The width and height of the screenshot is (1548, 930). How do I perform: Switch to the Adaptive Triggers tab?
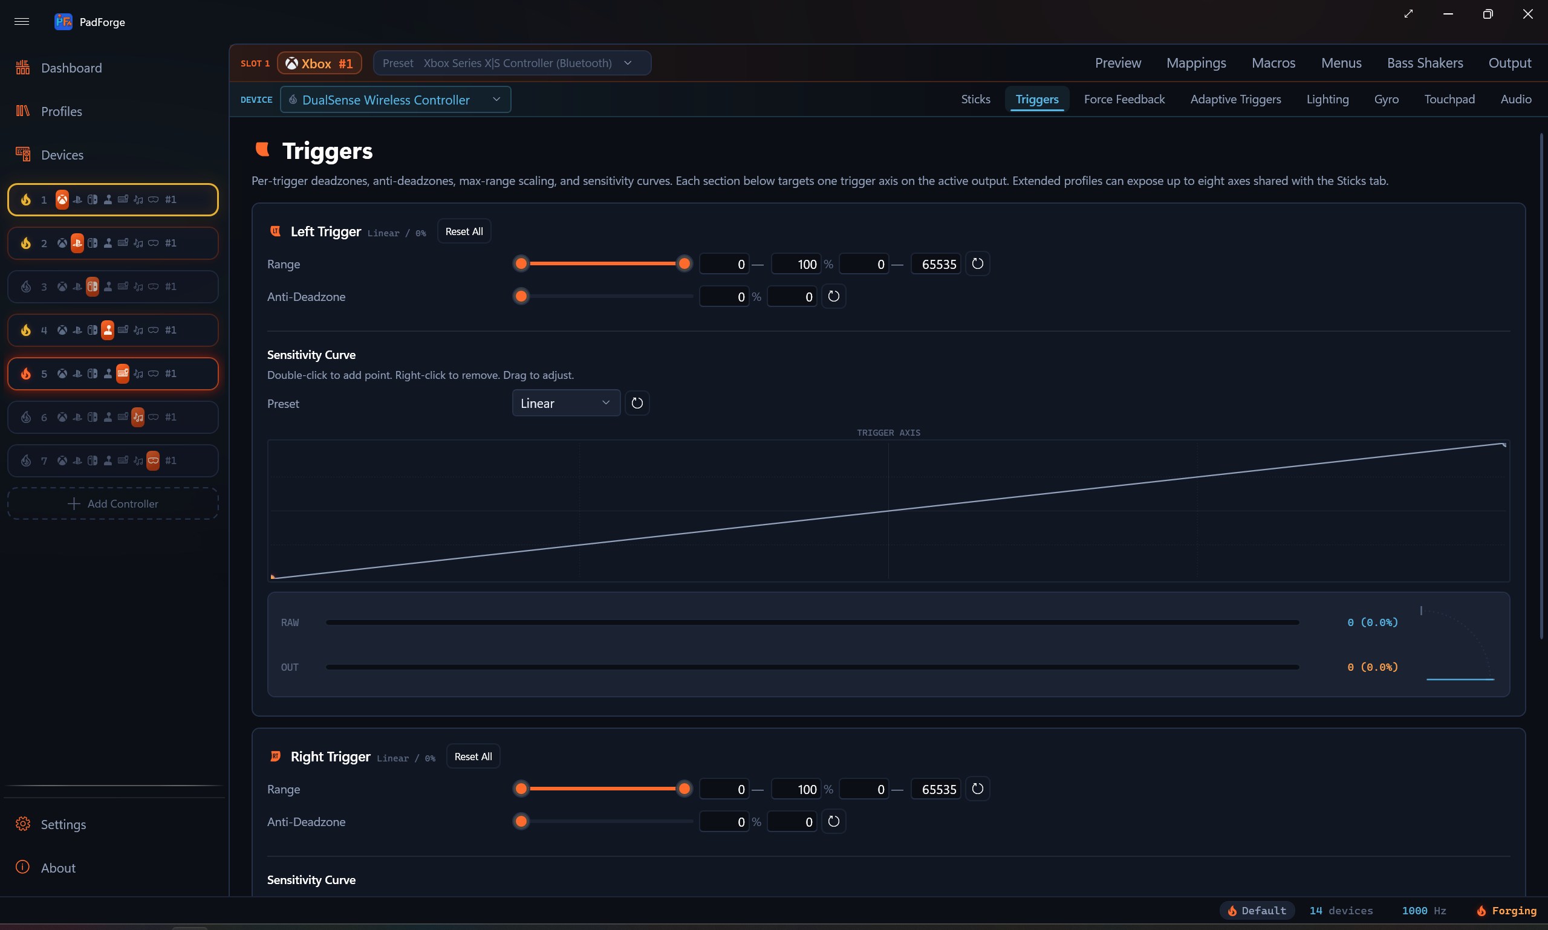(x=1235, y=99)
